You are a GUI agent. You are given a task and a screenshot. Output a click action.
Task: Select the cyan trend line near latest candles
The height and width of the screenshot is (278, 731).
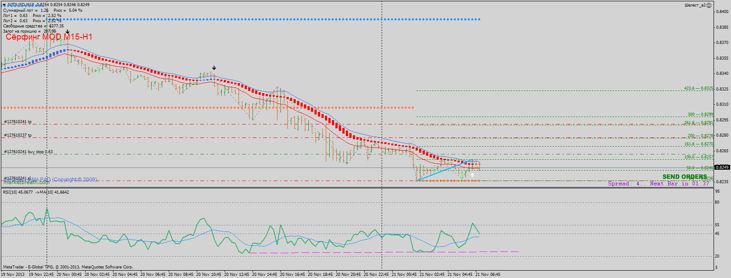tap(445, 171)
